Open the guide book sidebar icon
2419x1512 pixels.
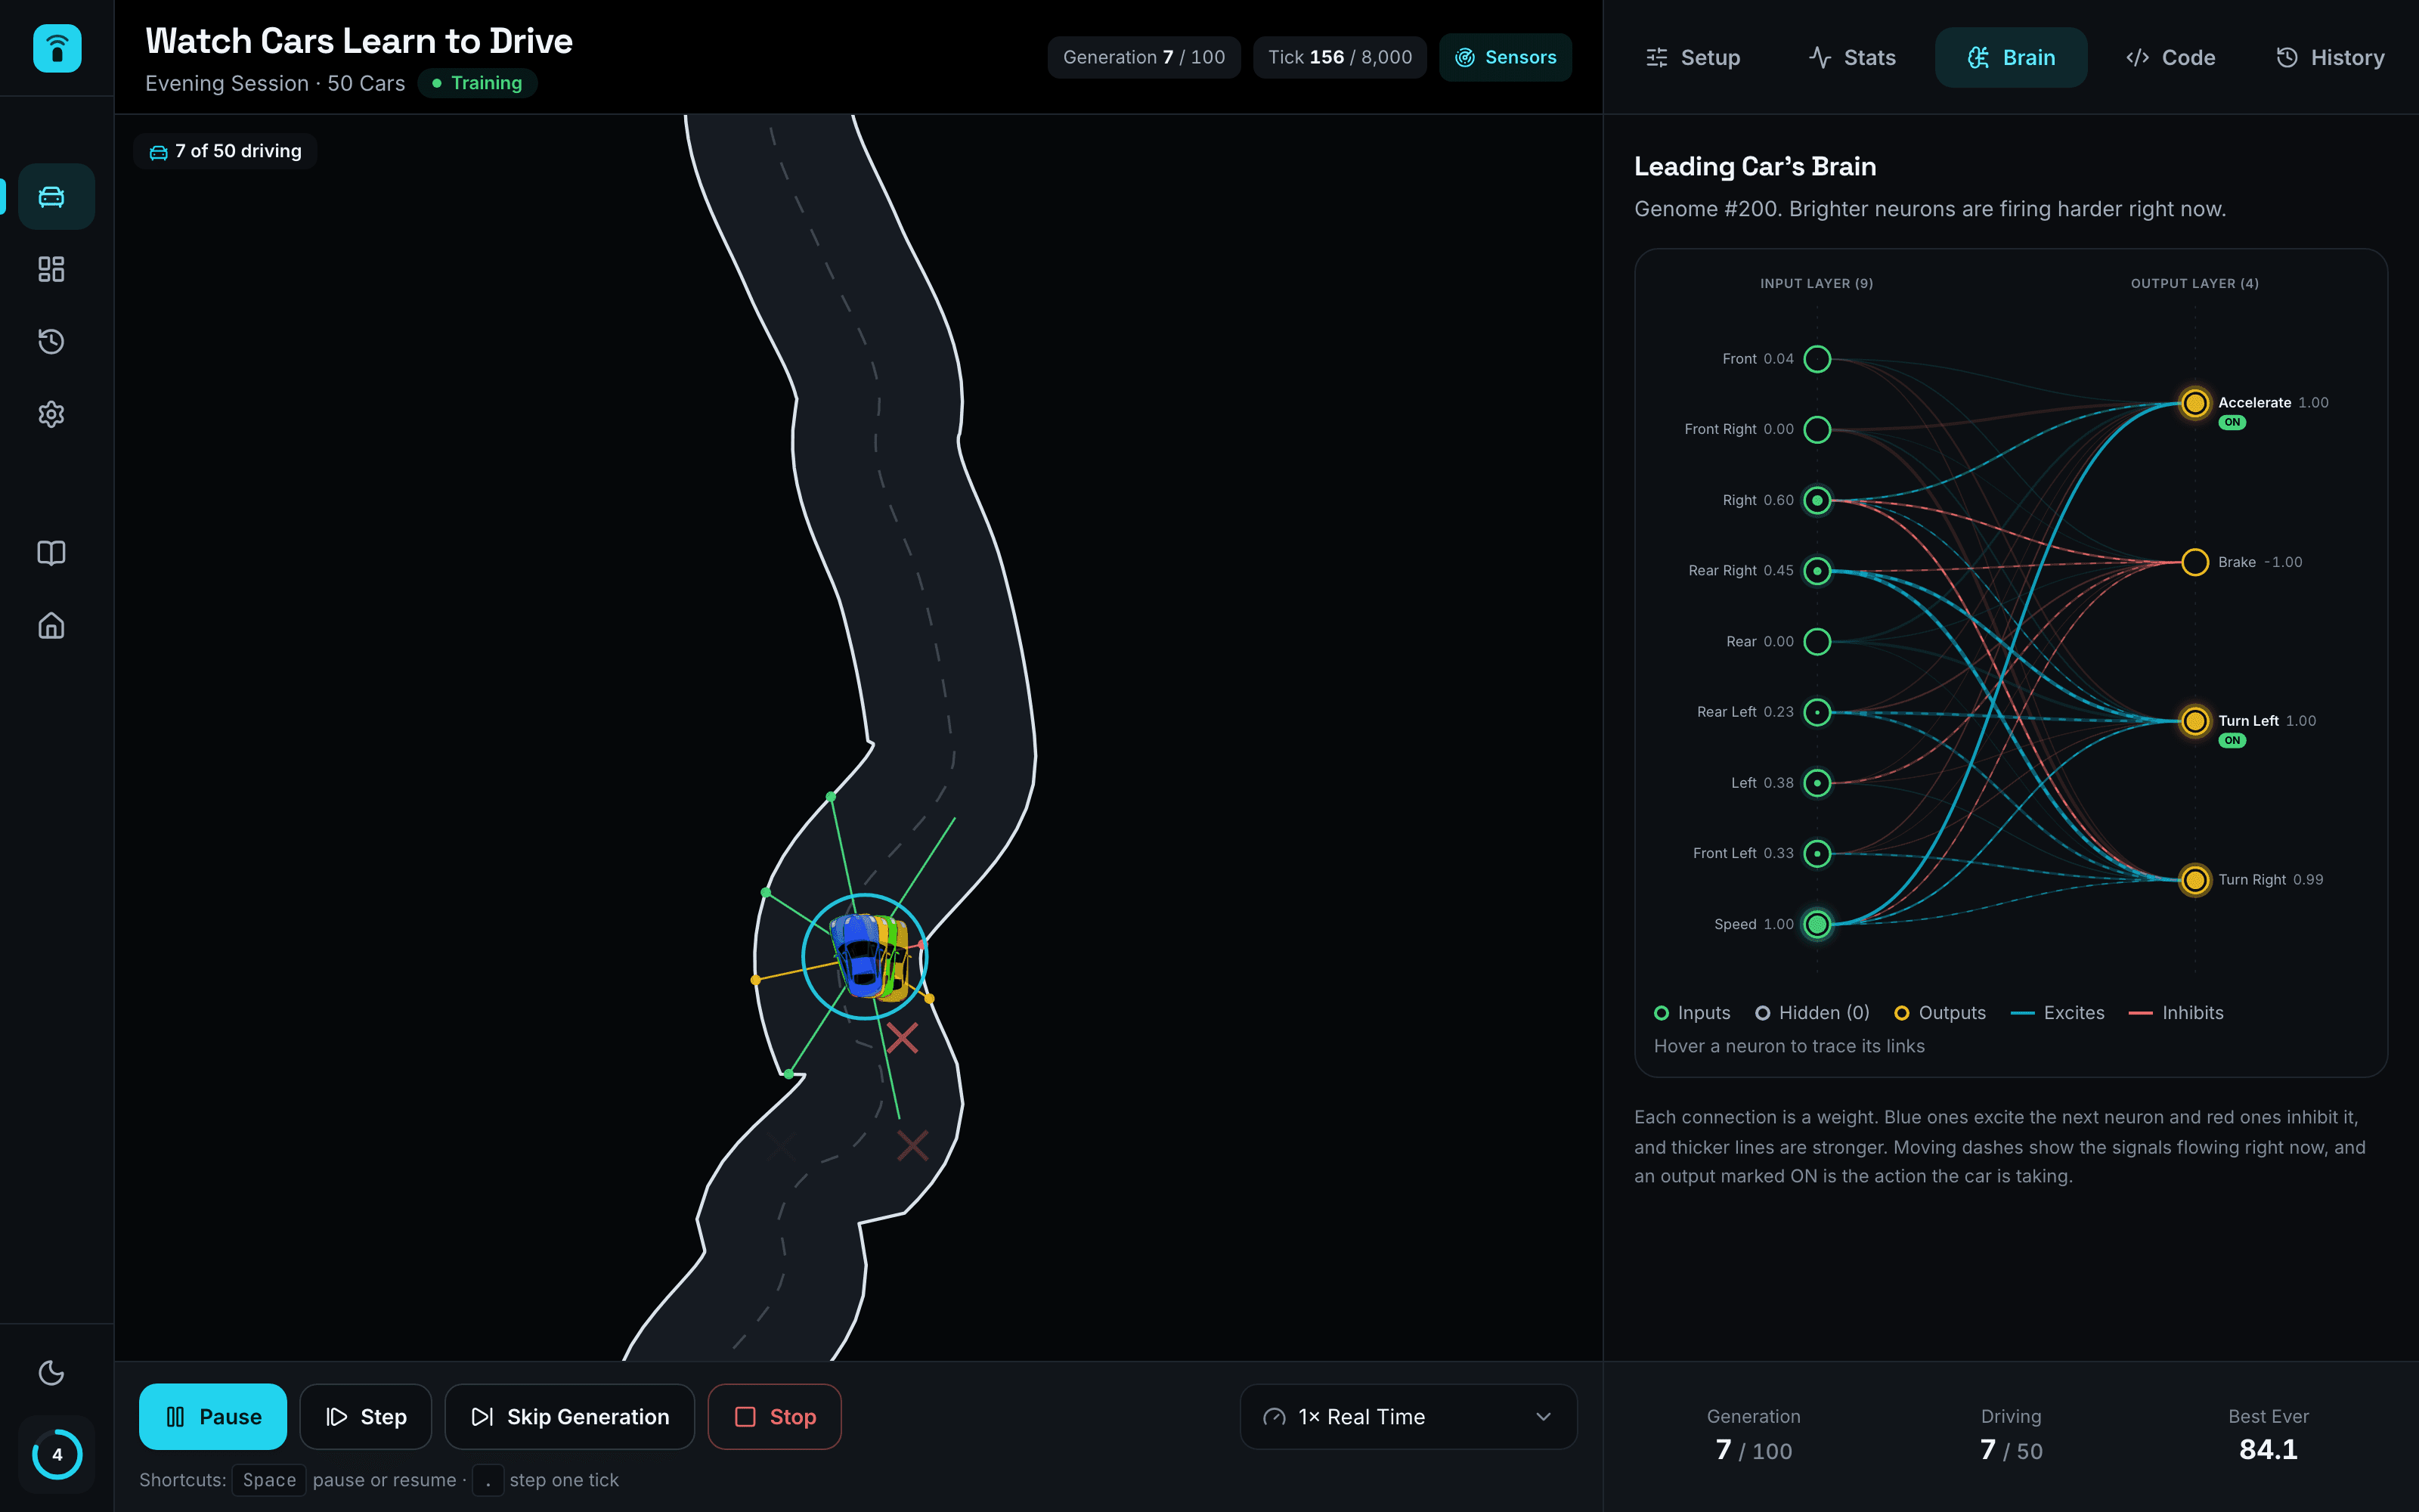click(52, 553)
